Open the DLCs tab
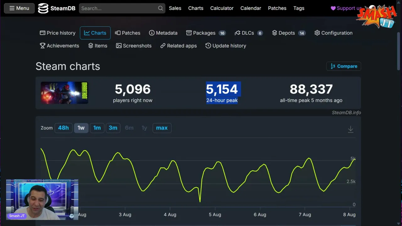Screen dimensions: 402x226 tap(248, 33)
